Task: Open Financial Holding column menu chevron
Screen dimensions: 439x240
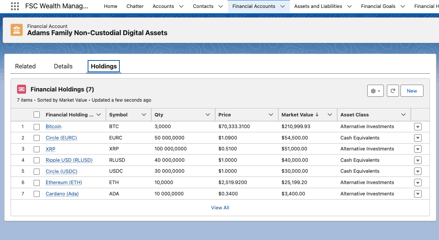Action: pos(99,115)
